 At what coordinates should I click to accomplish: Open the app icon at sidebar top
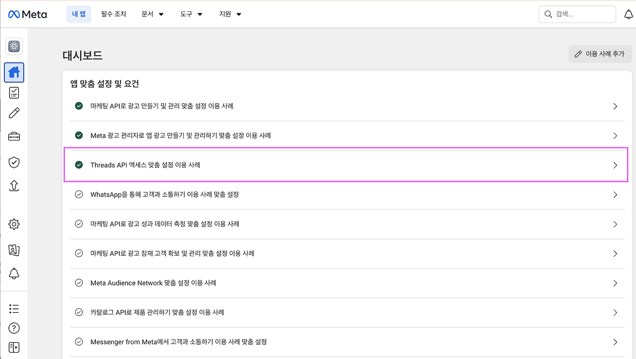coord(14,47)
